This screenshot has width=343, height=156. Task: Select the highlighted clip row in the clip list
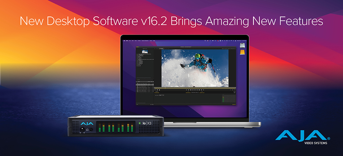coord(145,85)
